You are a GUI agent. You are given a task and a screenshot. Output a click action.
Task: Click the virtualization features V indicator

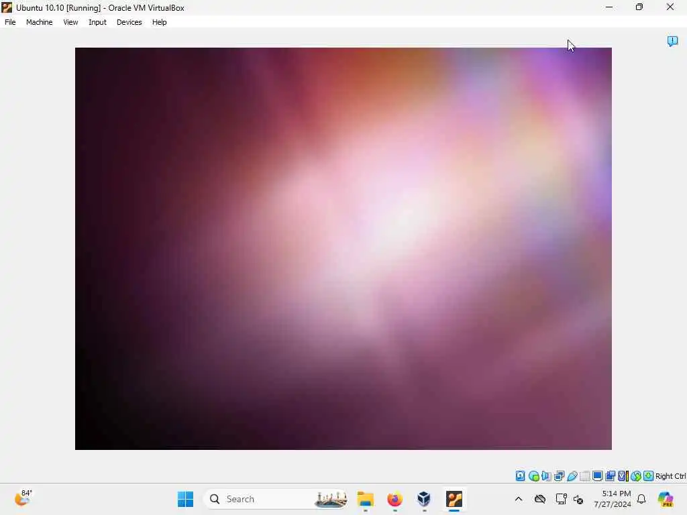tap(623, 476)
